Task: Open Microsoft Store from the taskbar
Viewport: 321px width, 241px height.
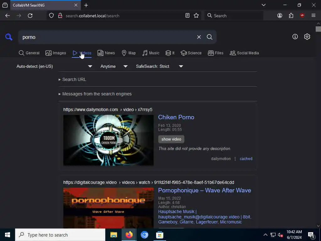Action: (x=160, y=235)
